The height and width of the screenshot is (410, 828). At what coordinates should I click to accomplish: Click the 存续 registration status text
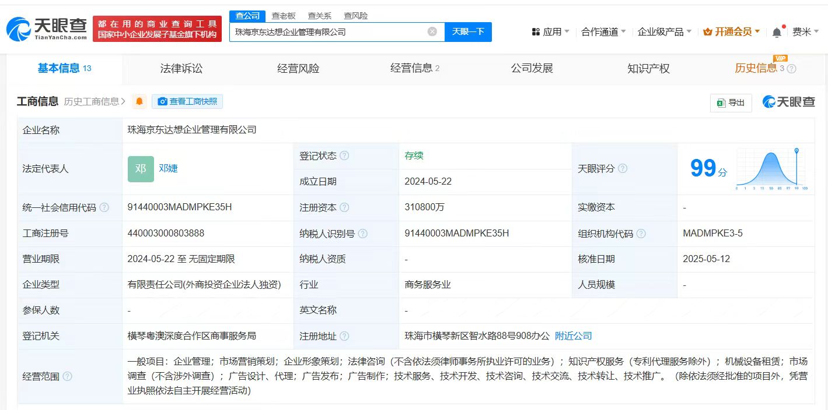point(414,155)
